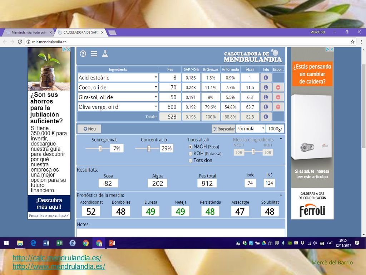Select KOH (Potassa) alkali type
Viewport: 366px width, 275px height.
(190, 154)
